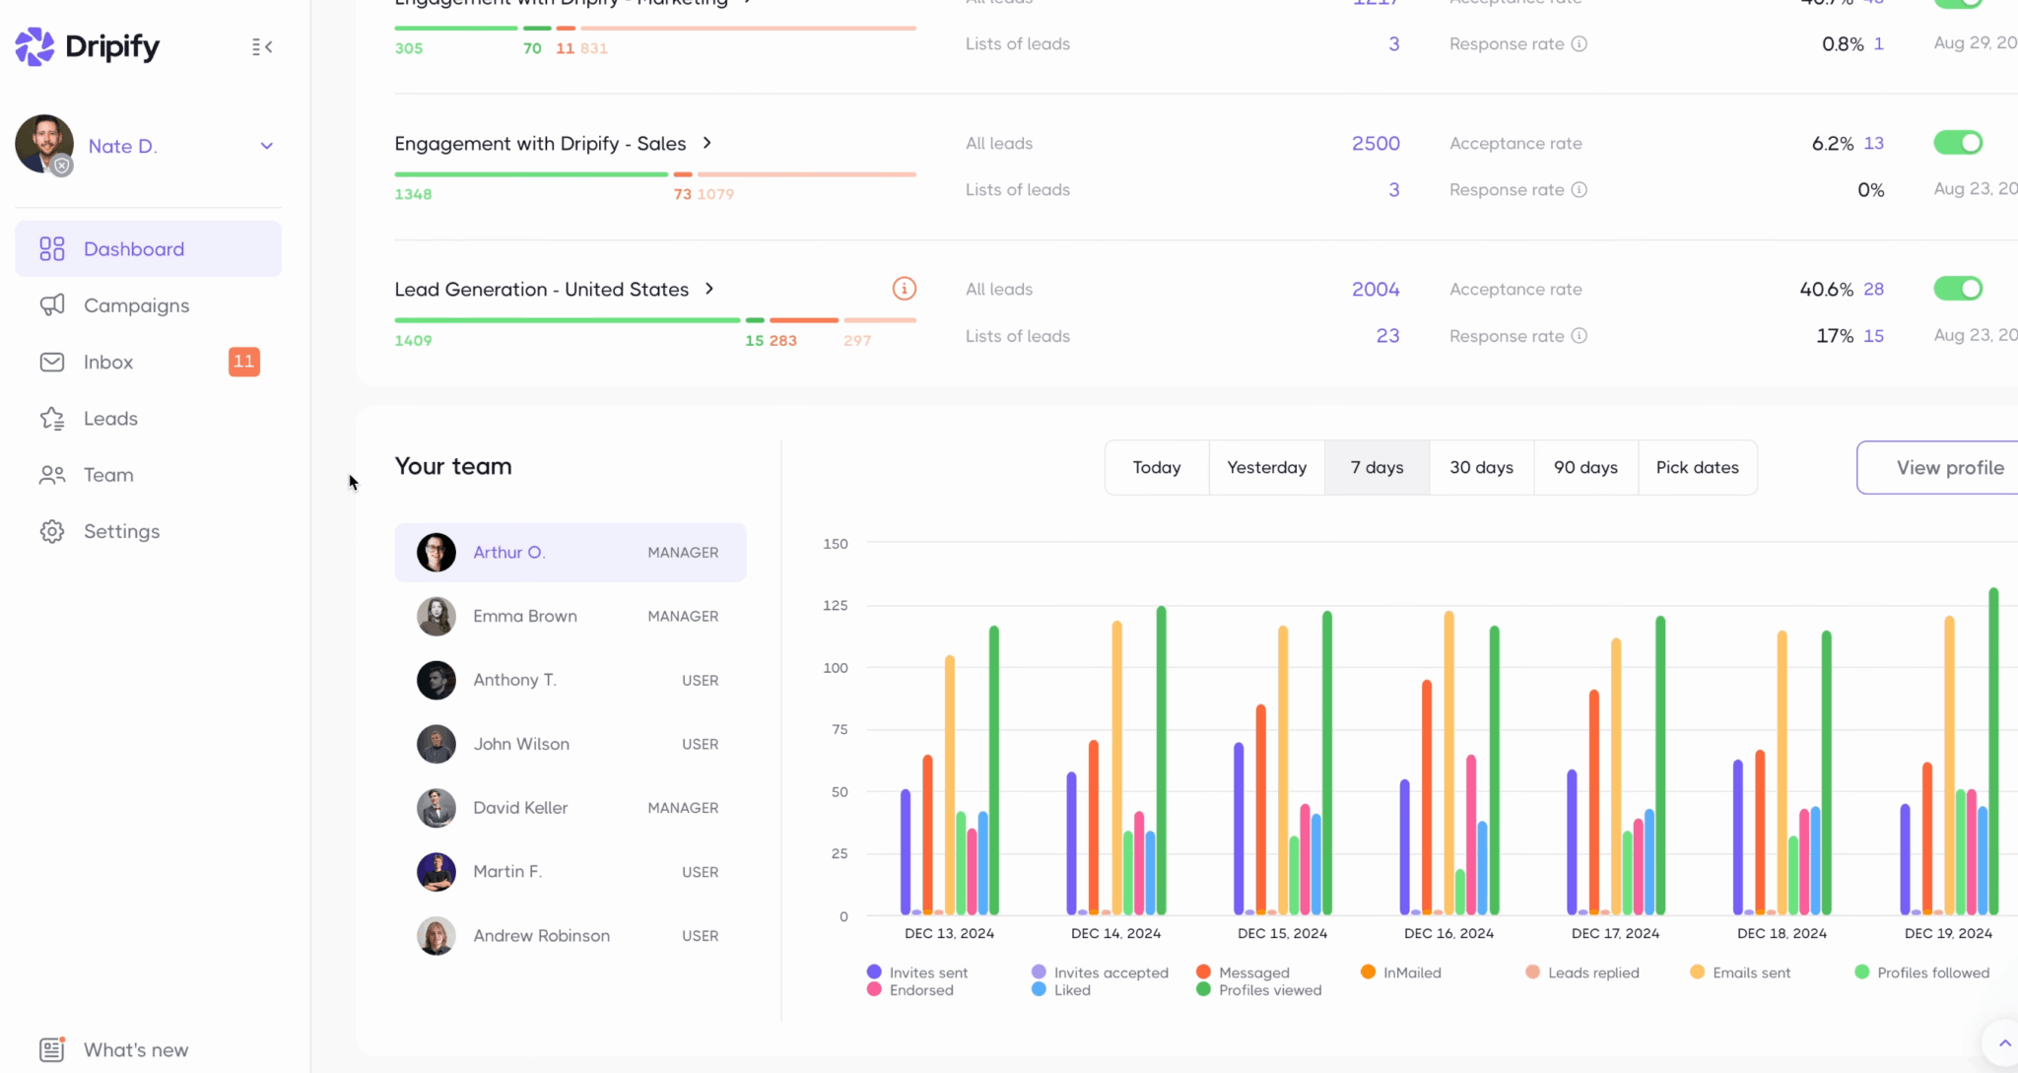Click the warning info icon on Lead Generation campaign
This screenshot has height=1073, width=2018.
tap(905, 288)
